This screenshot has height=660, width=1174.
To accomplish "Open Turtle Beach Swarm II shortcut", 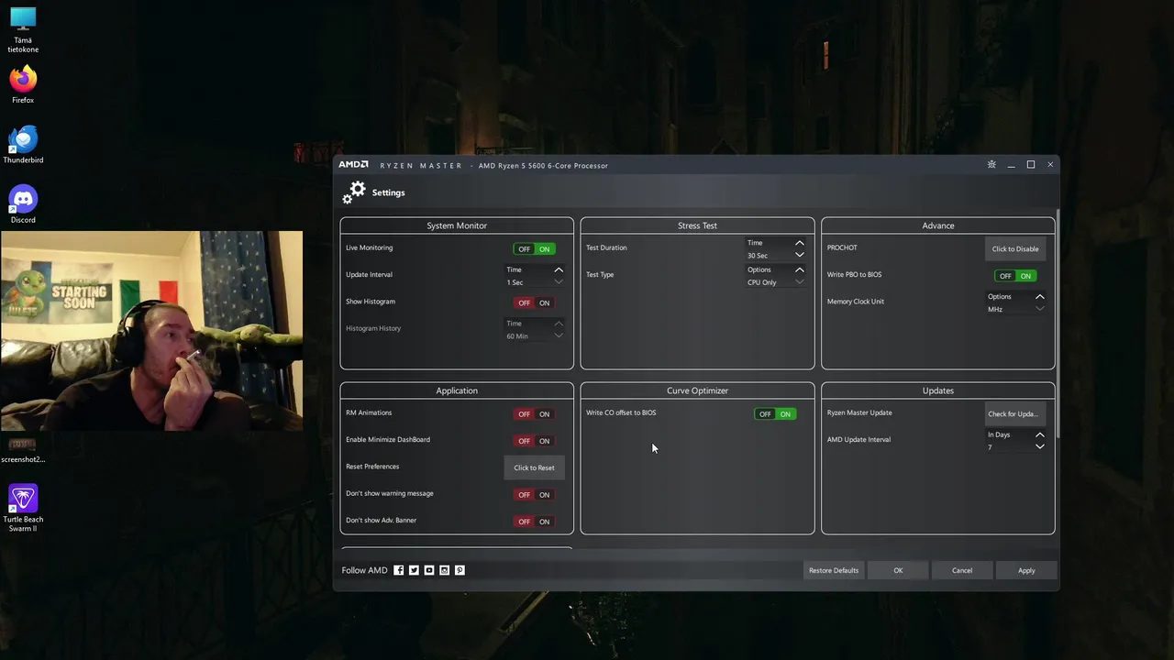I will [23, 509].
